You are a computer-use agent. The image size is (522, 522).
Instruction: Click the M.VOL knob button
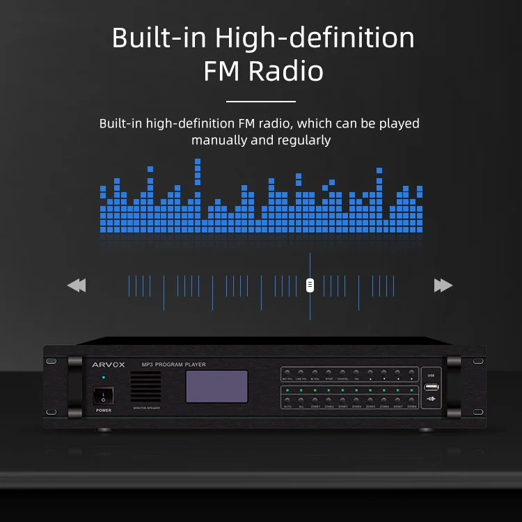315,372
